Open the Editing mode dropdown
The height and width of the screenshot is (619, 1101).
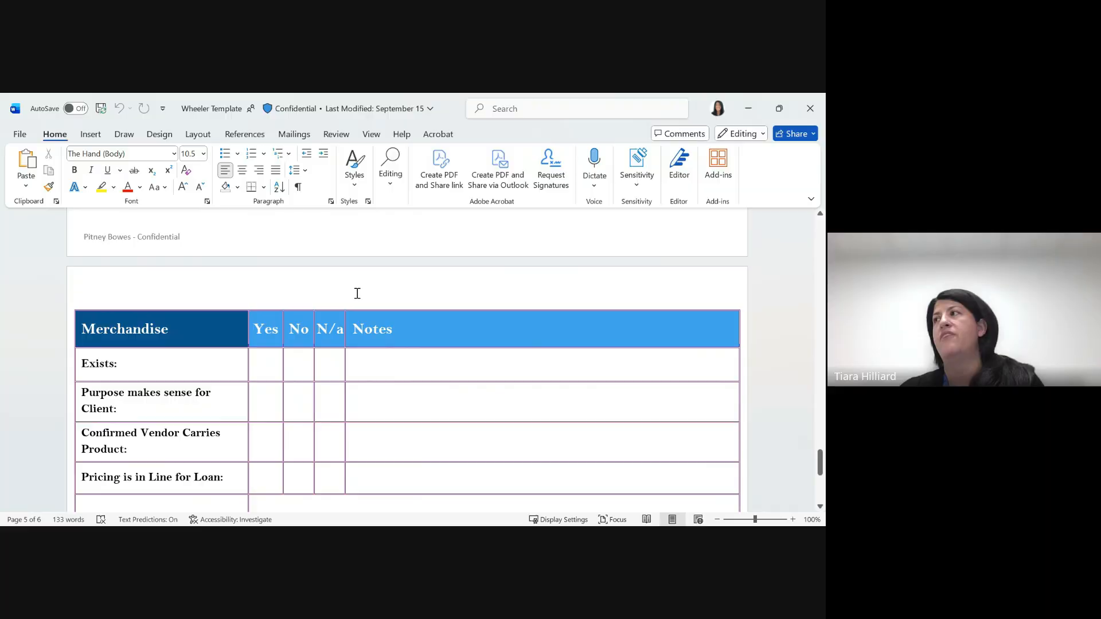click(x=741, y=134)
